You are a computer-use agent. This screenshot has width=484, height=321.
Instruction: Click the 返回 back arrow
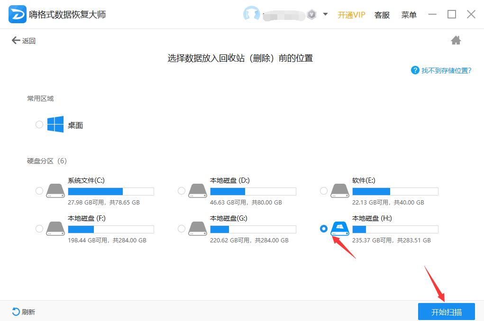[17, 40]
